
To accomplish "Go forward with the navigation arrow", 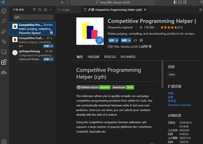I will pos(67,2).
